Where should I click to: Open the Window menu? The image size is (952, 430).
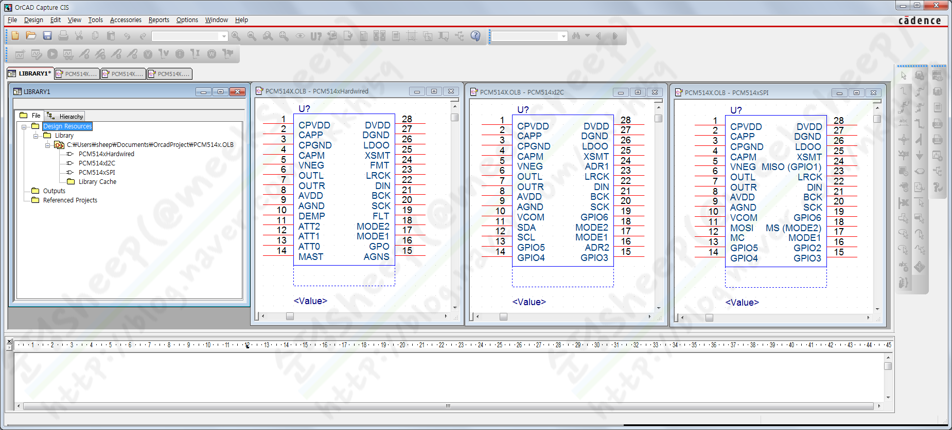[x=216, y=20]
